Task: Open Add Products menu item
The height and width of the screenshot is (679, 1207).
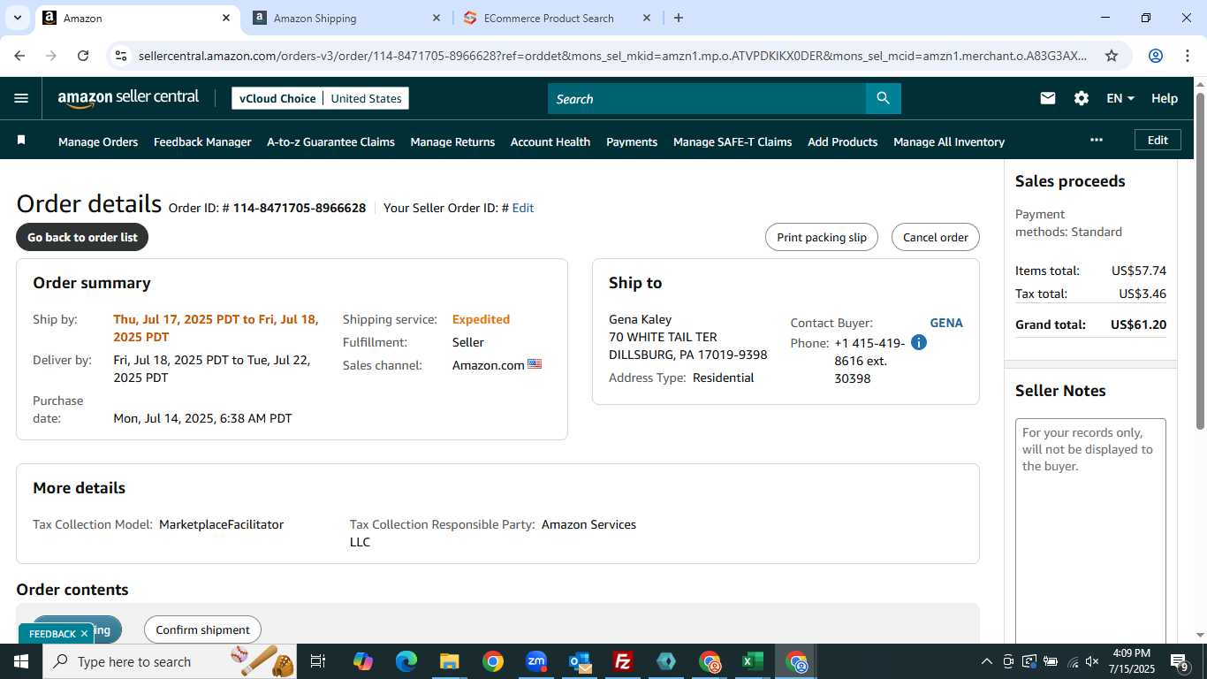Action: tap(842, 141)
